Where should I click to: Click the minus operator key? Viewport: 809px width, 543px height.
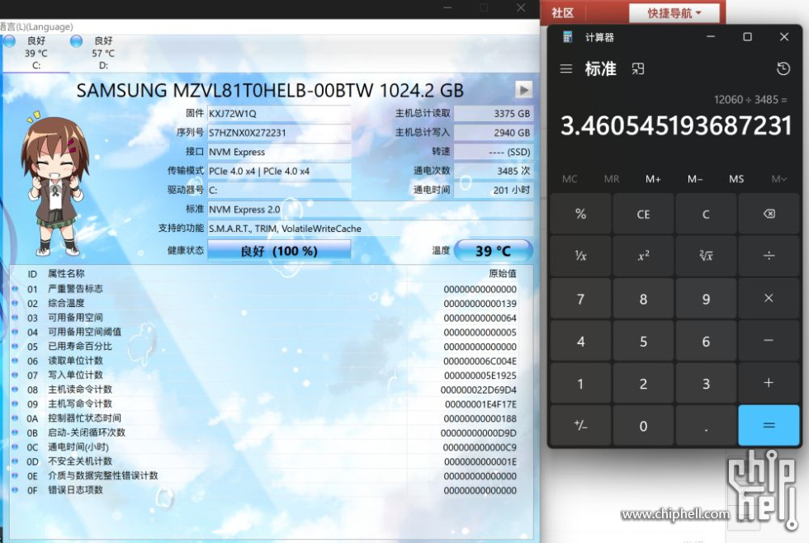click(x=769, y=341)
